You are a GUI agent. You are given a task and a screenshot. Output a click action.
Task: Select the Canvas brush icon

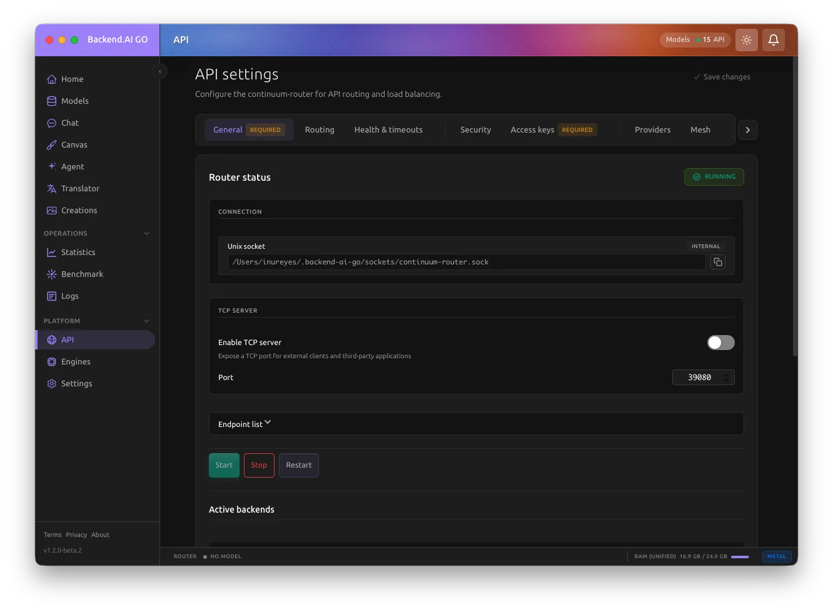(51, 144)
